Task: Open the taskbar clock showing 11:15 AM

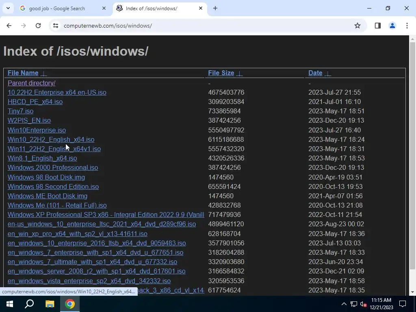Action: coord(381,304)
